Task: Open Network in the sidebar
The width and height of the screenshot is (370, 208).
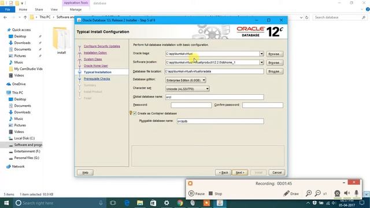Action: 18,166
